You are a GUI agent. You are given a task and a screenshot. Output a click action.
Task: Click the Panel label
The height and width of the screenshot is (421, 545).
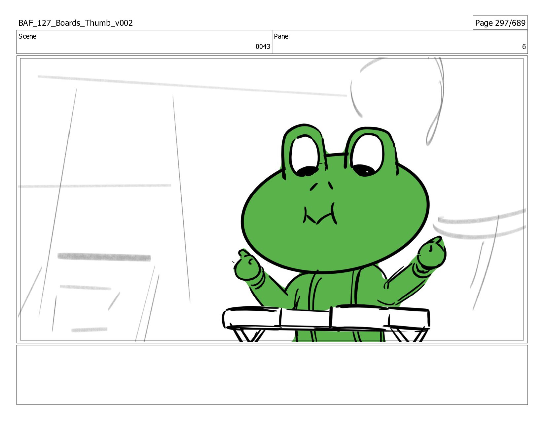click(x=282, y=36)
